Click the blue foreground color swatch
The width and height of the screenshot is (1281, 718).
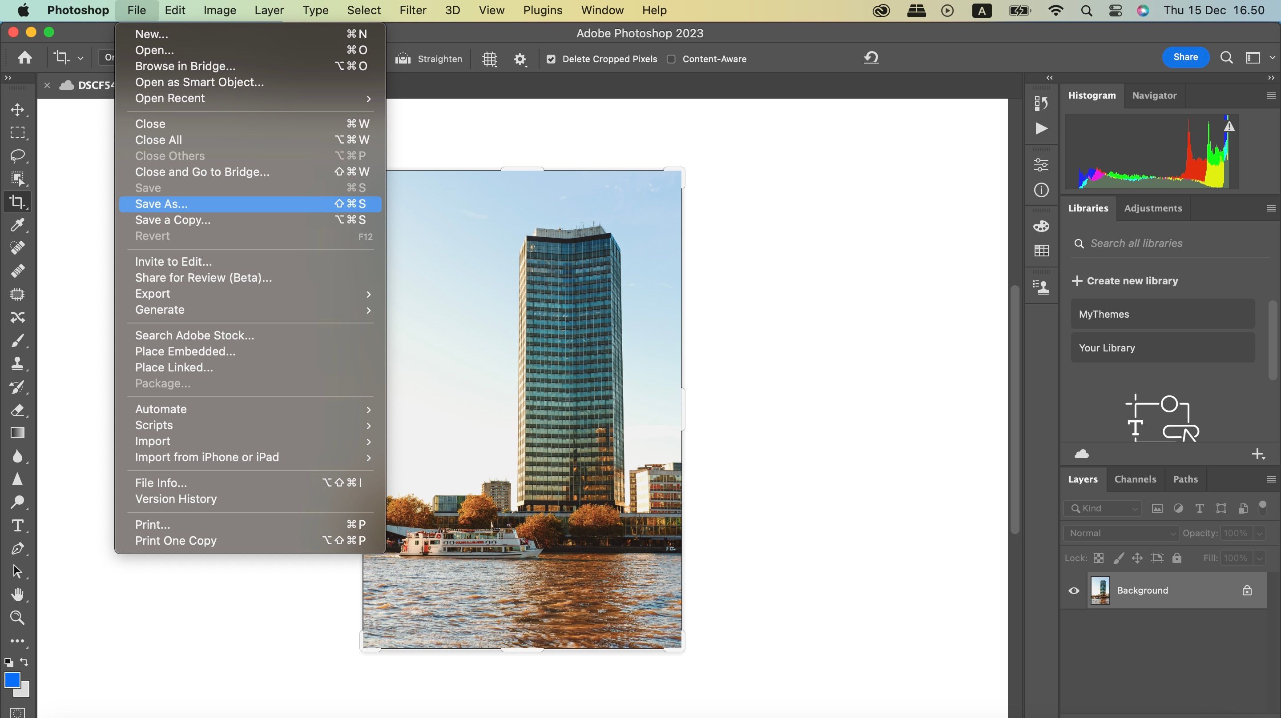click(12, 680)
